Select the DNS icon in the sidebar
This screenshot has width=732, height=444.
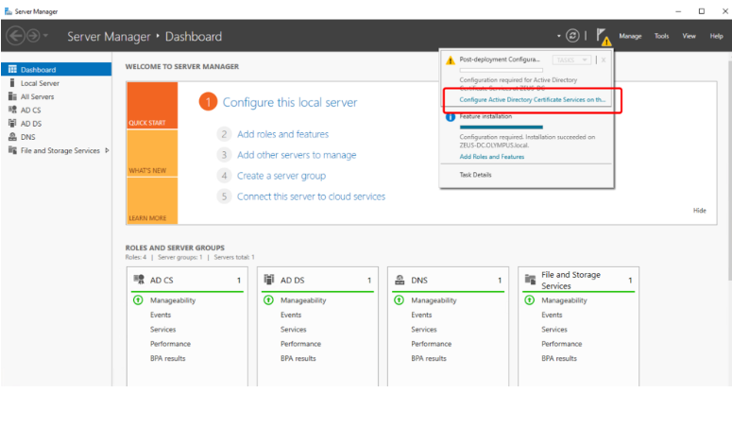[x=12, y=137]
